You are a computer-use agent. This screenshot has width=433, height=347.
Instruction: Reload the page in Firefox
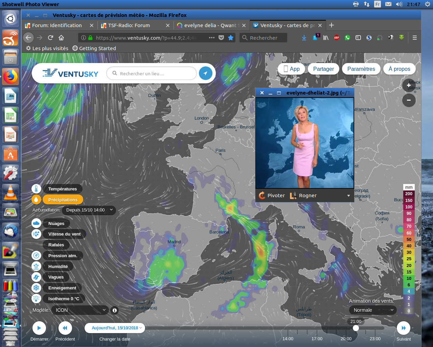coord(50,38)
